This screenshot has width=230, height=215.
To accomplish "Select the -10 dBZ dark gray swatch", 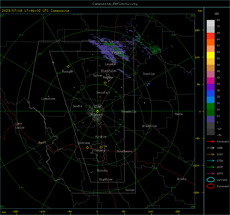I will (x=211, y=132).
